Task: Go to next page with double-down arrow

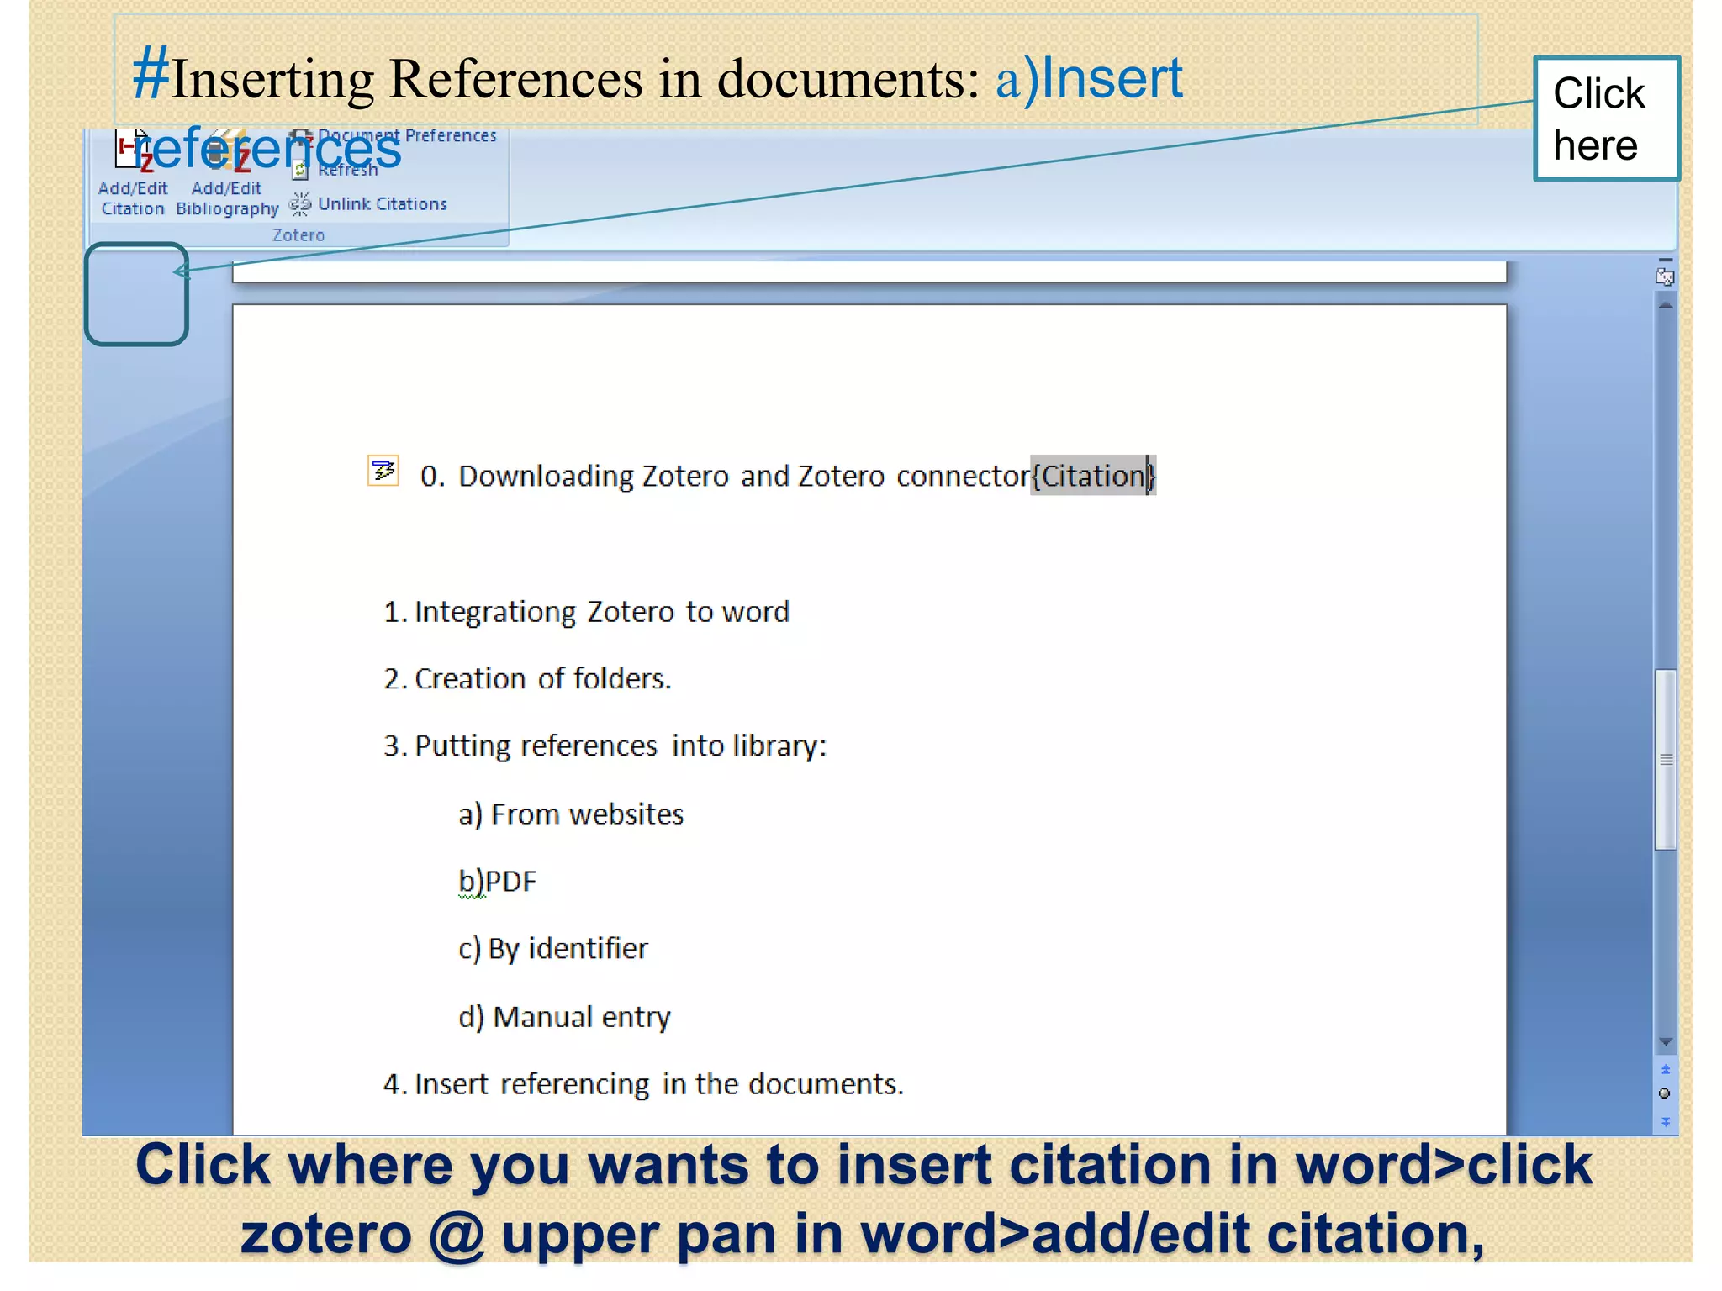Action: coord(1665,1121)
